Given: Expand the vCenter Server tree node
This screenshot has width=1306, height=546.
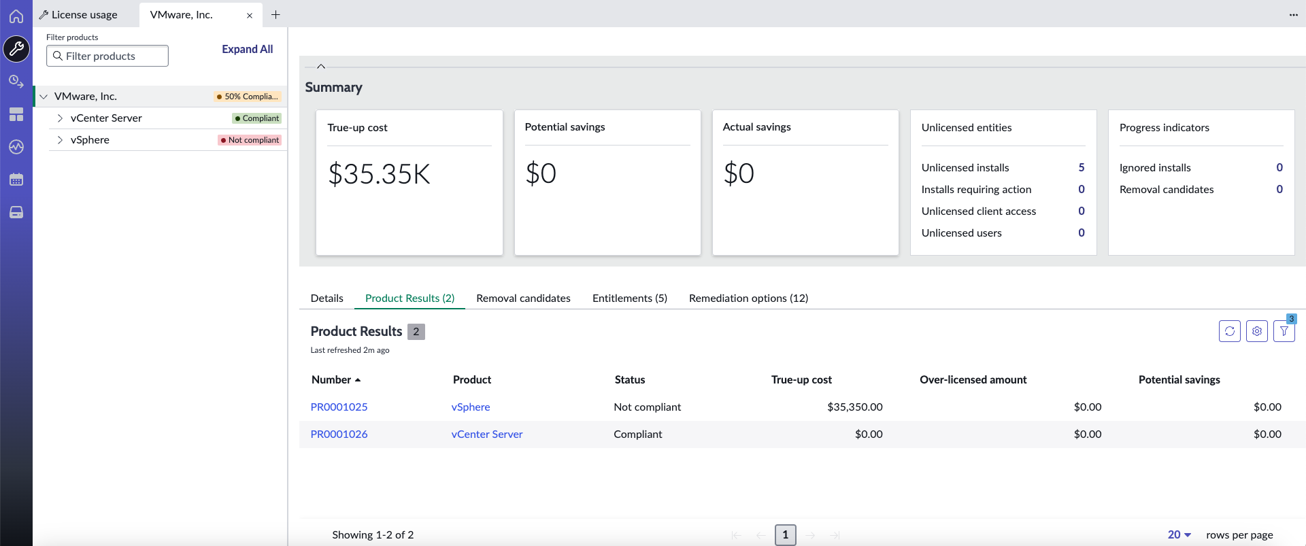Looking at the screenshot, I should pos(60,118).
